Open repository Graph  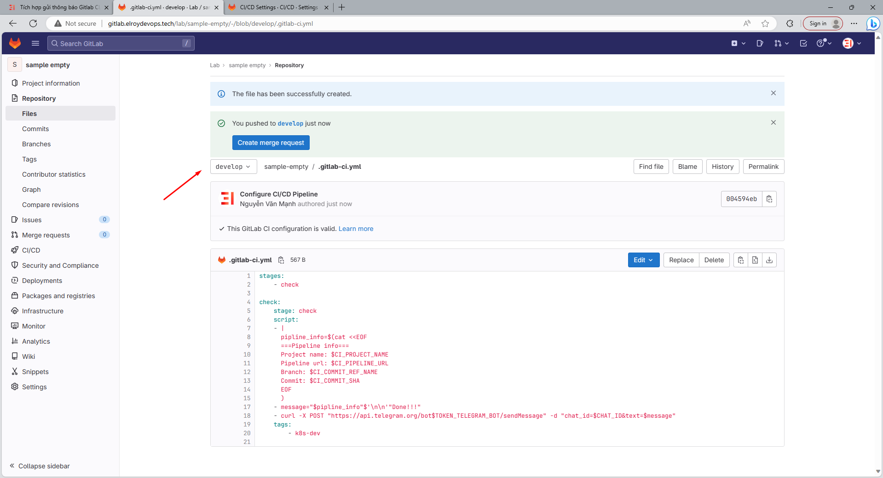click(60, 190)
